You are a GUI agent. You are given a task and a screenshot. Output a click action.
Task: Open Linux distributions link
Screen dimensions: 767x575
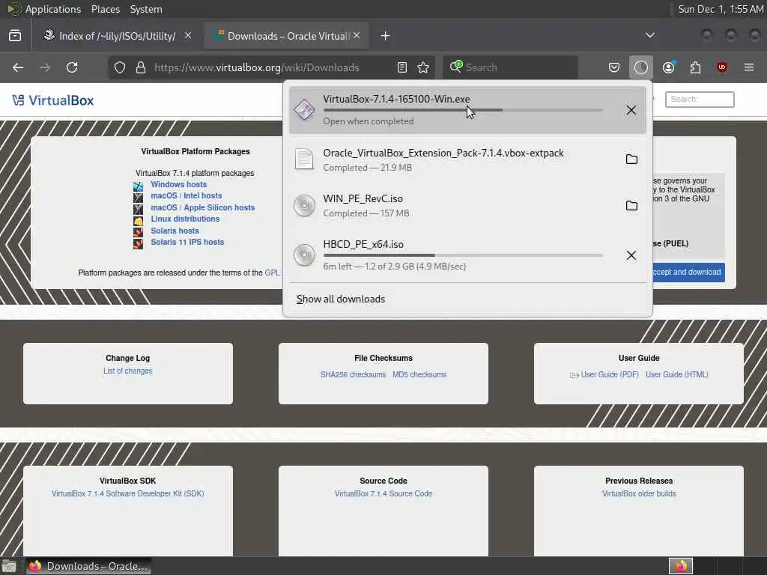click(185, 219)
